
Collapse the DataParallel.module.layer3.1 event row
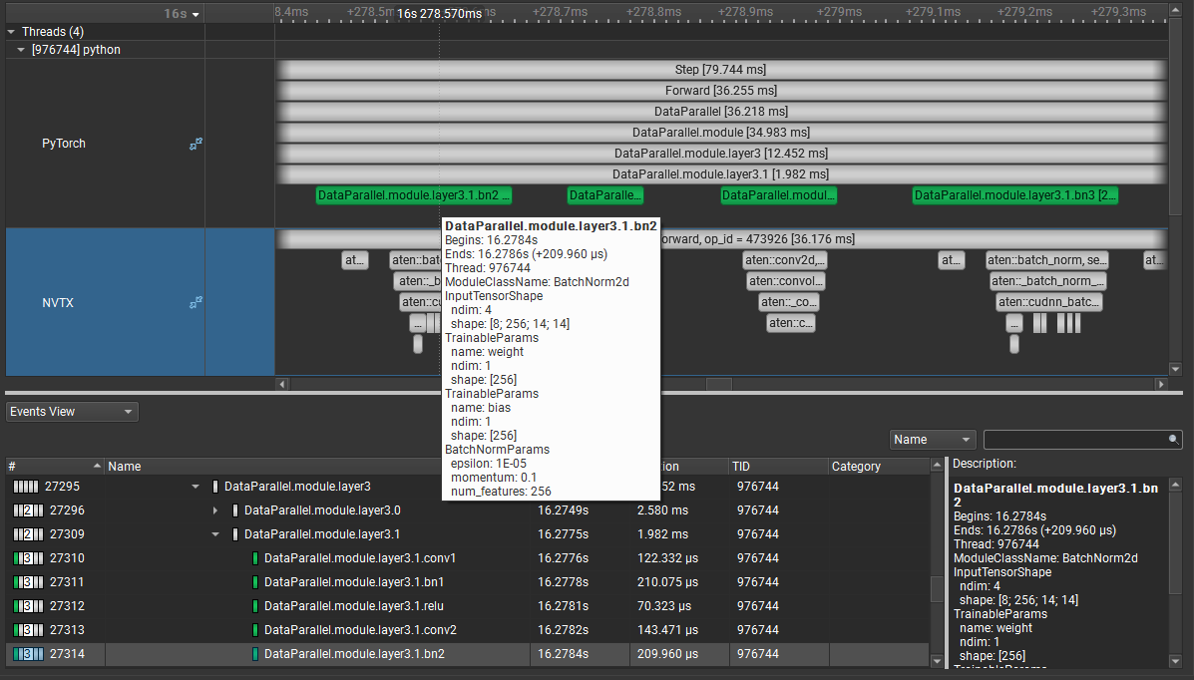(x=215, y=533)
